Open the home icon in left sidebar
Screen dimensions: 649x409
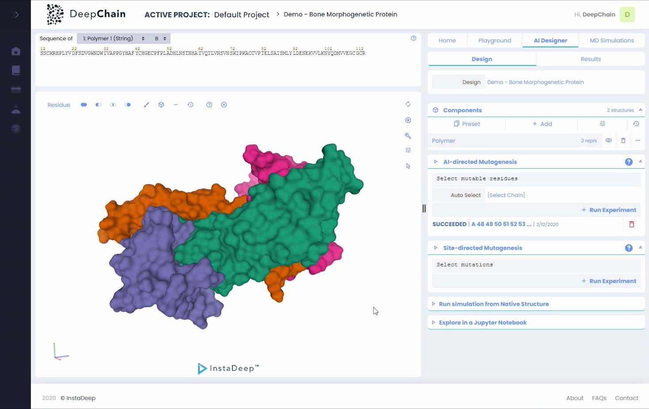click(16, 51)
